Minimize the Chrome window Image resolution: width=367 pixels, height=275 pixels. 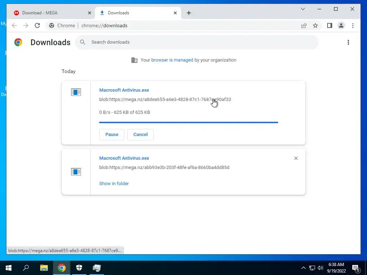[319, 9]
